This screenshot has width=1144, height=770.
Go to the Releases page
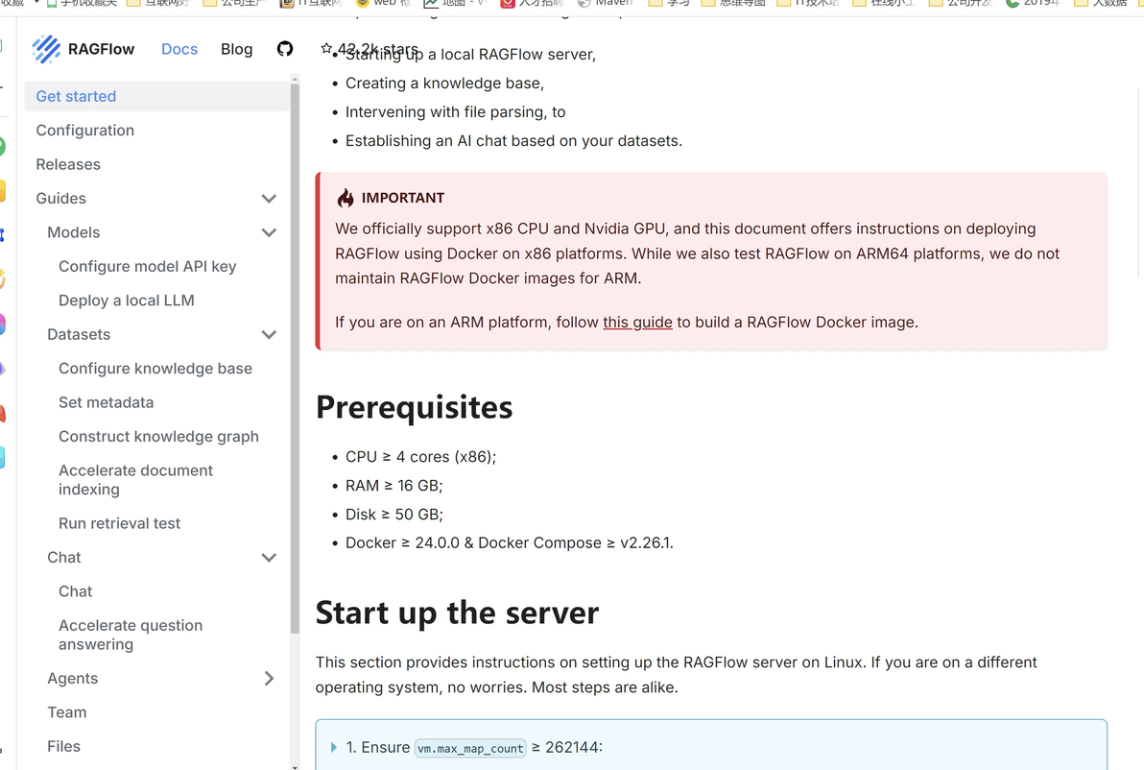click(68, 164)
